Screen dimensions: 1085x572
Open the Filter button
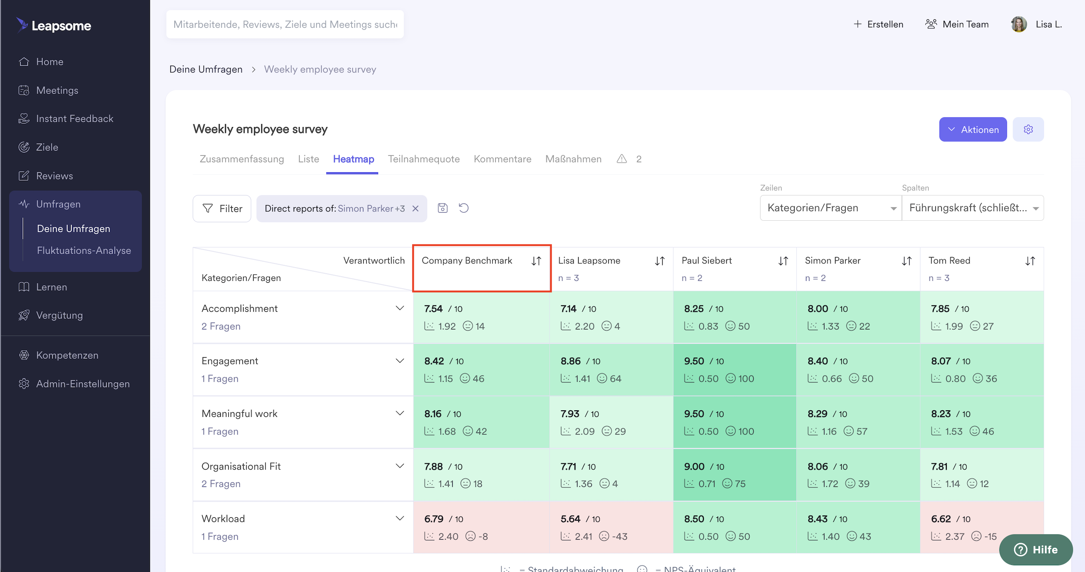(x=222, y=208)
